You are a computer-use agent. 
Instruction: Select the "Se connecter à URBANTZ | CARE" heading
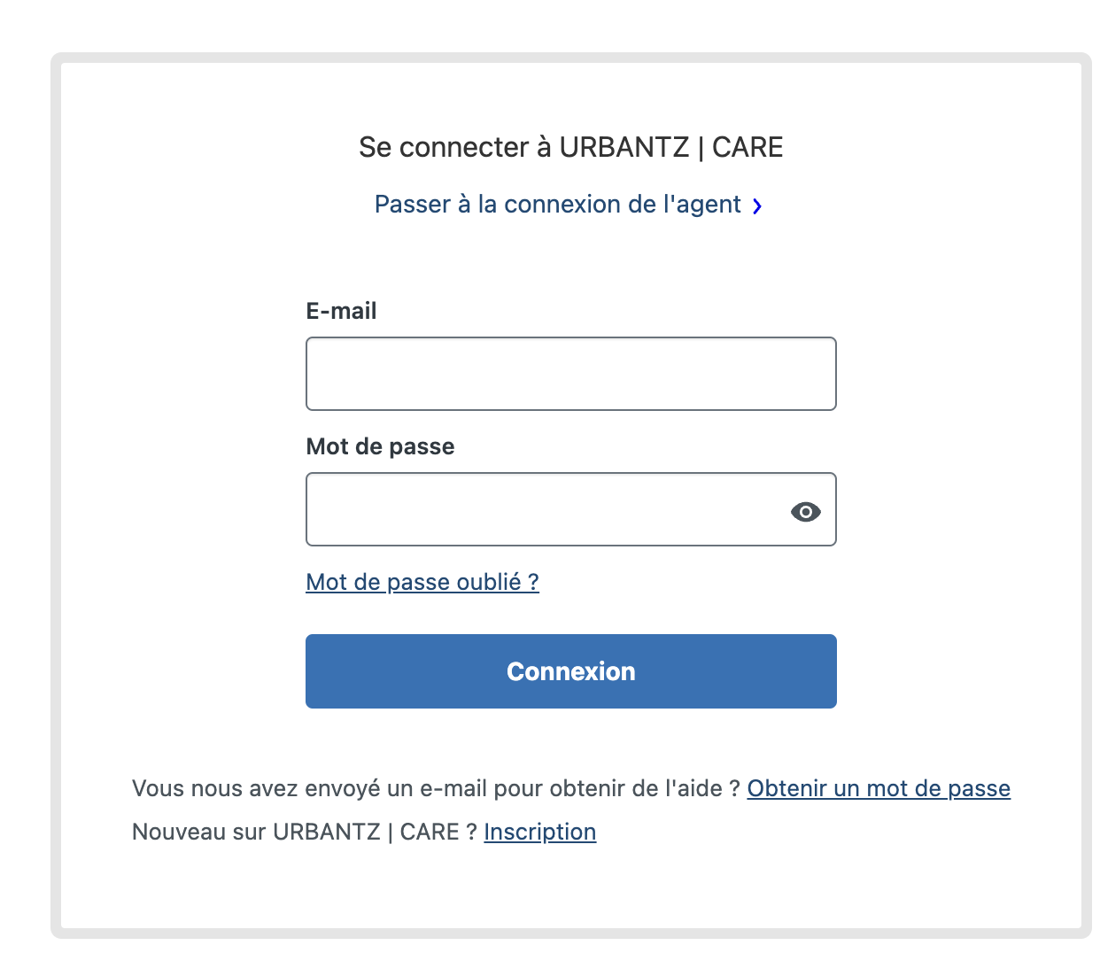(571, 147)
